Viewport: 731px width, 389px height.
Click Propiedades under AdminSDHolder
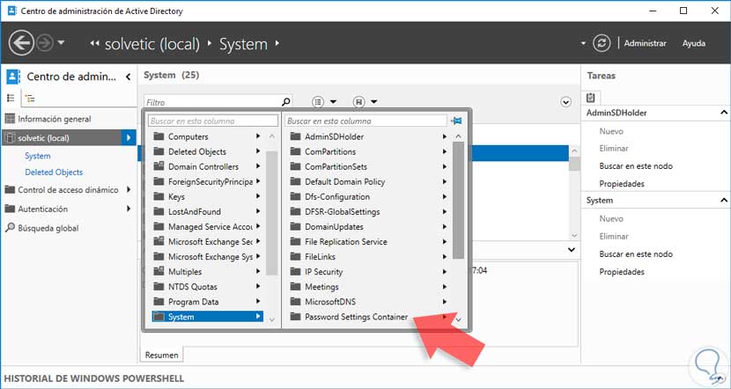click(x=622, y=184)
